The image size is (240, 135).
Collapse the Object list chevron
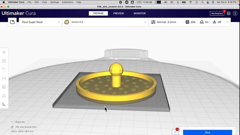point(12,122)
